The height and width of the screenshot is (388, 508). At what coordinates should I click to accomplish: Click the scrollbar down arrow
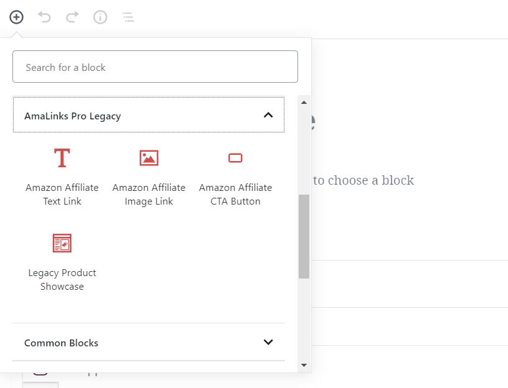304,365
